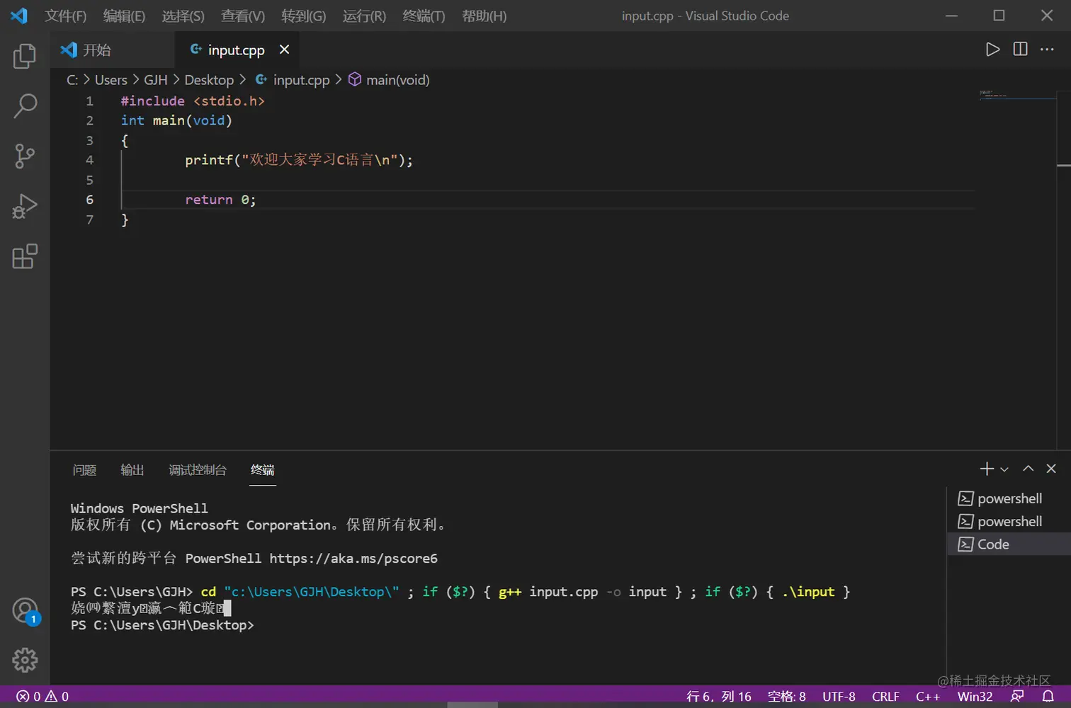This screenshot has width=1071, height=708.
Task: Click the terminal prompt PS C:\Users\GJH\Desktop>
Action: tap(162, 625)
